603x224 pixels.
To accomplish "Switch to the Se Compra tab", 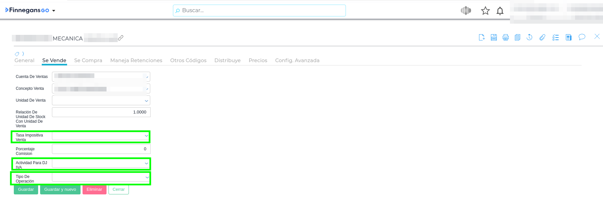I will pyautogui.click(x=88, y=61).
